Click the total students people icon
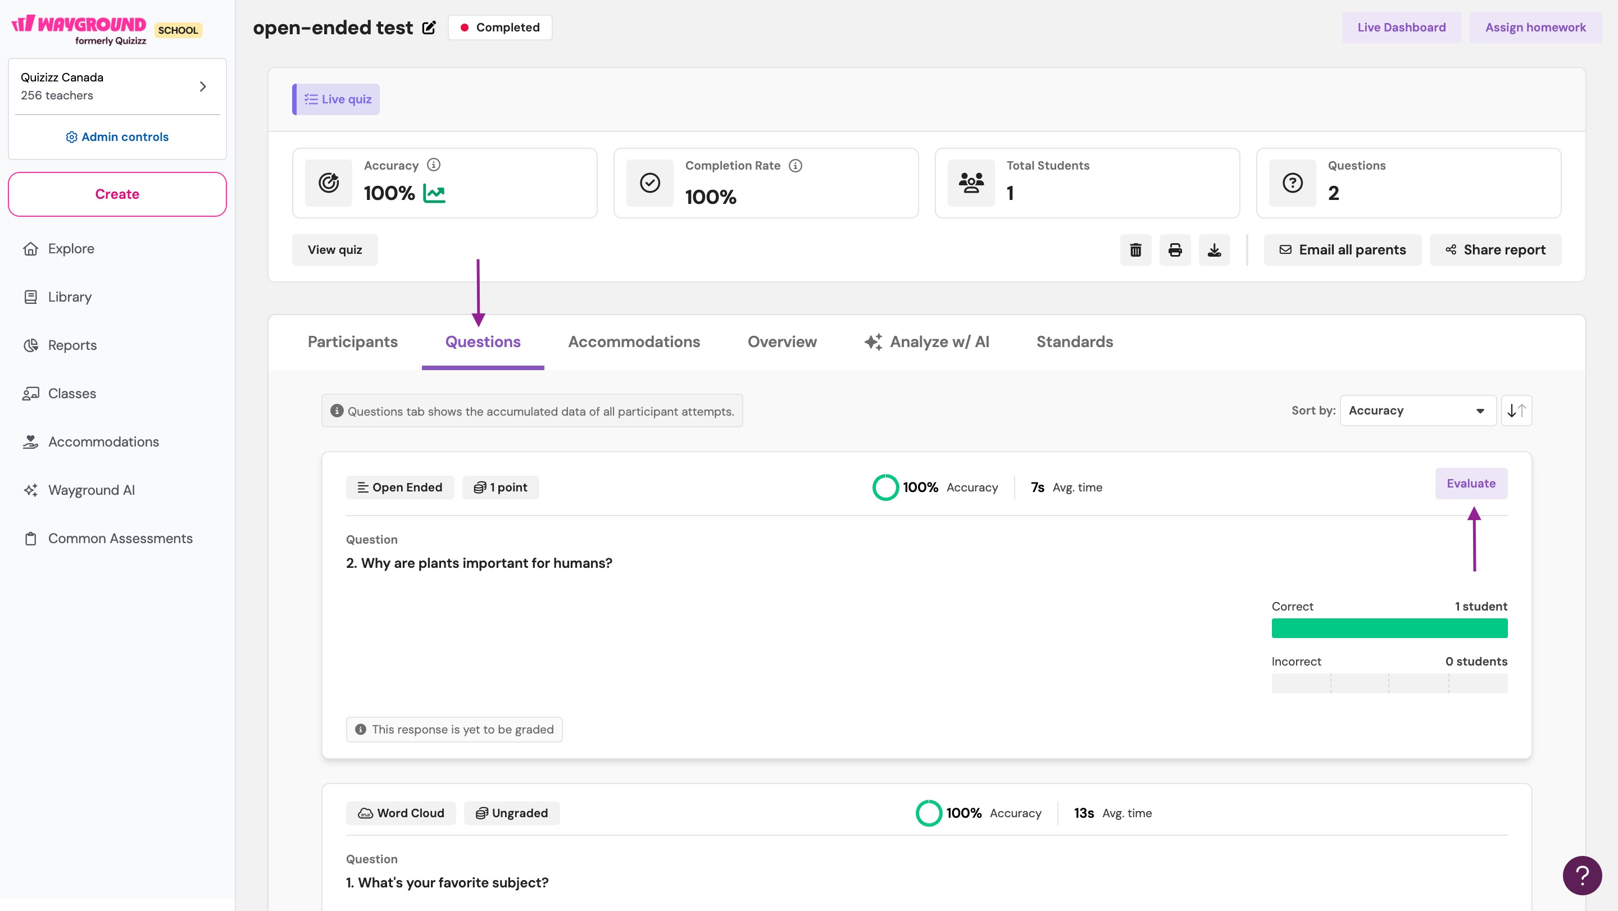Viewport: 1618px width, 911px height. (x=971, y=183)
